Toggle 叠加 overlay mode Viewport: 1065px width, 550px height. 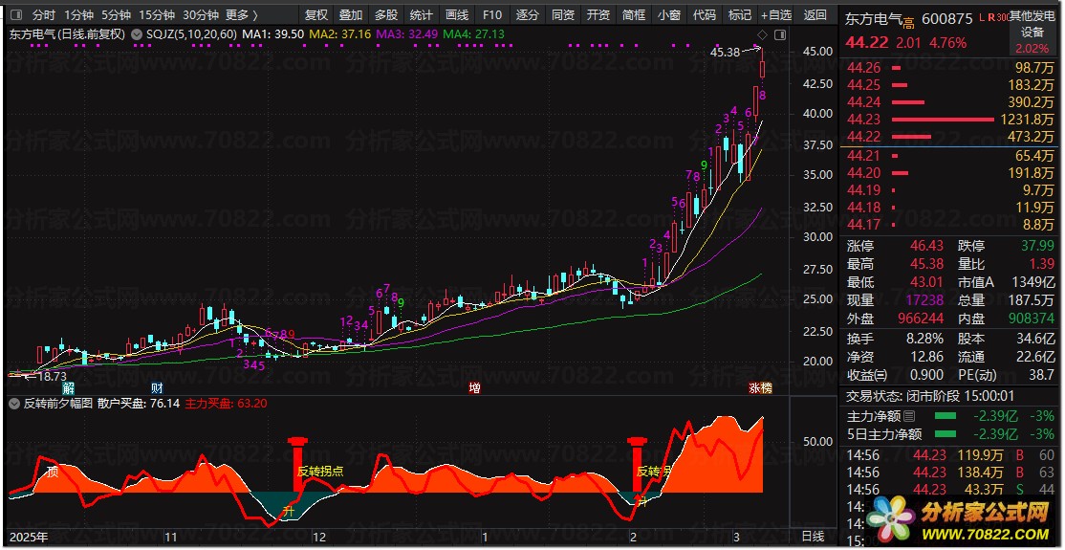pyautogui.click(x=351, y=15)
